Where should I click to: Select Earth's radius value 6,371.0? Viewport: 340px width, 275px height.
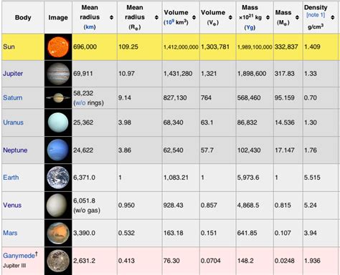(x=84, y=178)
